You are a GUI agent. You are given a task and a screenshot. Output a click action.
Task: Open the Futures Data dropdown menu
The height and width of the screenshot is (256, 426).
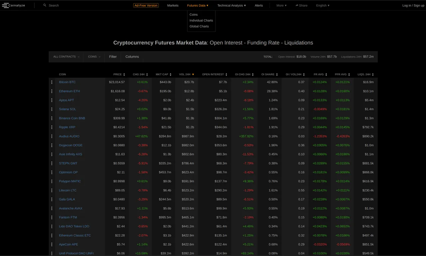(x=198, y=5)
